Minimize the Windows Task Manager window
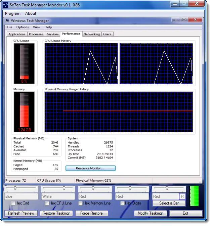Viewport: 212px width, 226px height. tap(176, 19)
